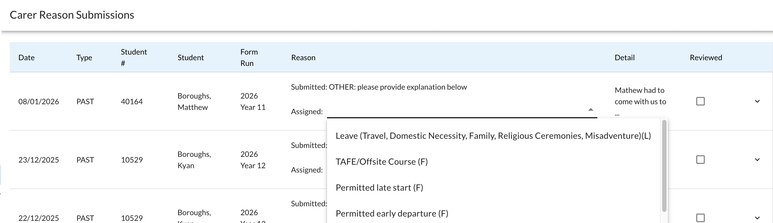Image resolution: width=773 pixels, height=223 pixels.
Task: Sort by Date column header
Action: pos(26,58)
